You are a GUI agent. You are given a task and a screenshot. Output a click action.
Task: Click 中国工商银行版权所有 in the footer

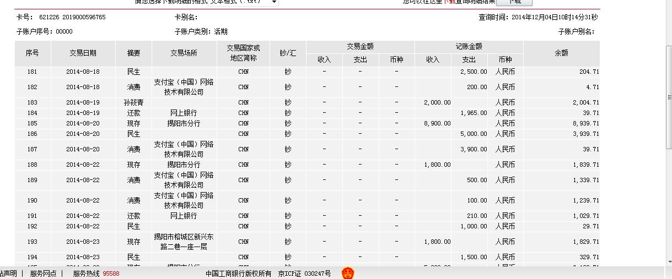pyautogui.click(x=239, y=273)
